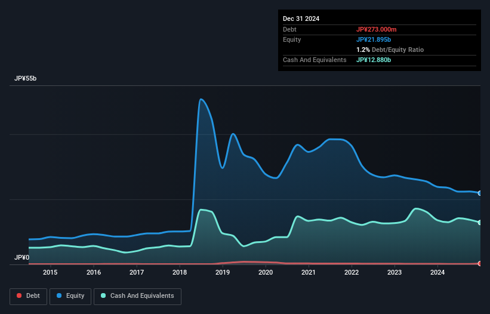Image resolution: width=490 pixels, height=314 pixels.
Task: Click the red Debt legend dot
Action: [x=19, y=295]
